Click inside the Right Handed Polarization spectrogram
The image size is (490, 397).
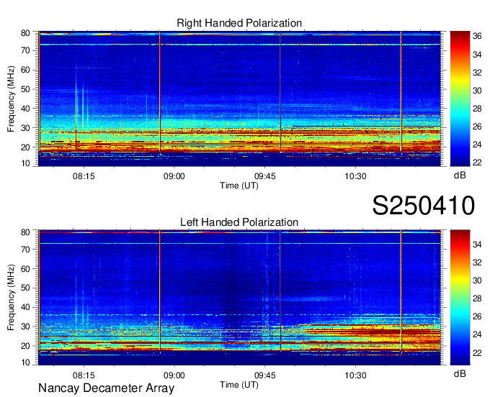pos(240,99)
